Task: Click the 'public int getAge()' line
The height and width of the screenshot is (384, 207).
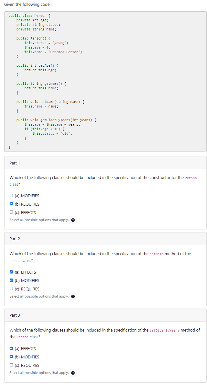Action: (37, 65)
